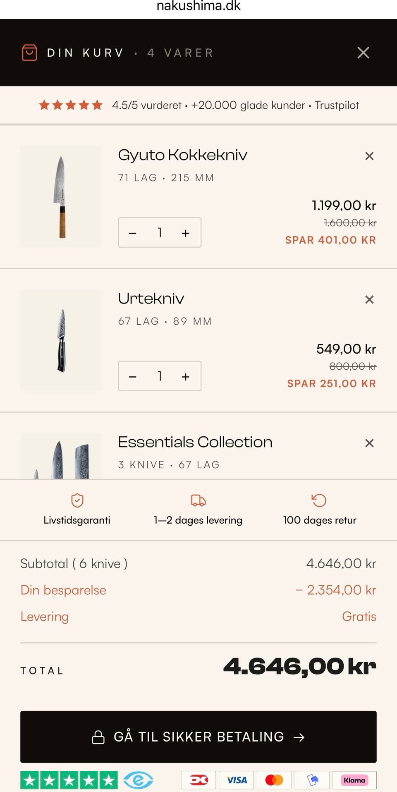This screenshot has height=792, width=397.
Task: Click the Livstidsgaranti shield icon
Action: pyautogui.click(x=77, y=500)
